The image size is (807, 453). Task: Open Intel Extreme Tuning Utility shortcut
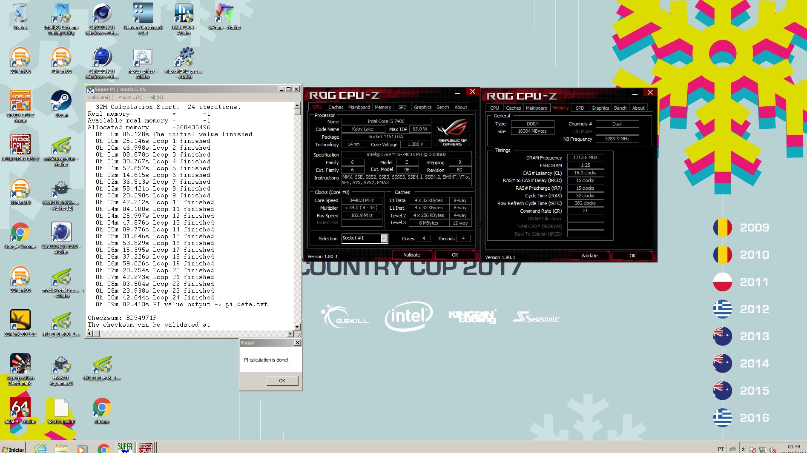pos(61,19)
